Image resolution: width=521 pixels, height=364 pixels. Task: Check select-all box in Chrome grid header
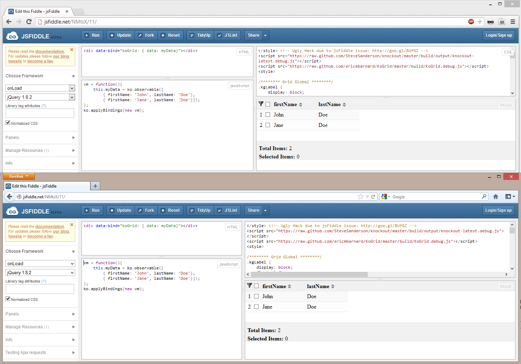(268, 104)
